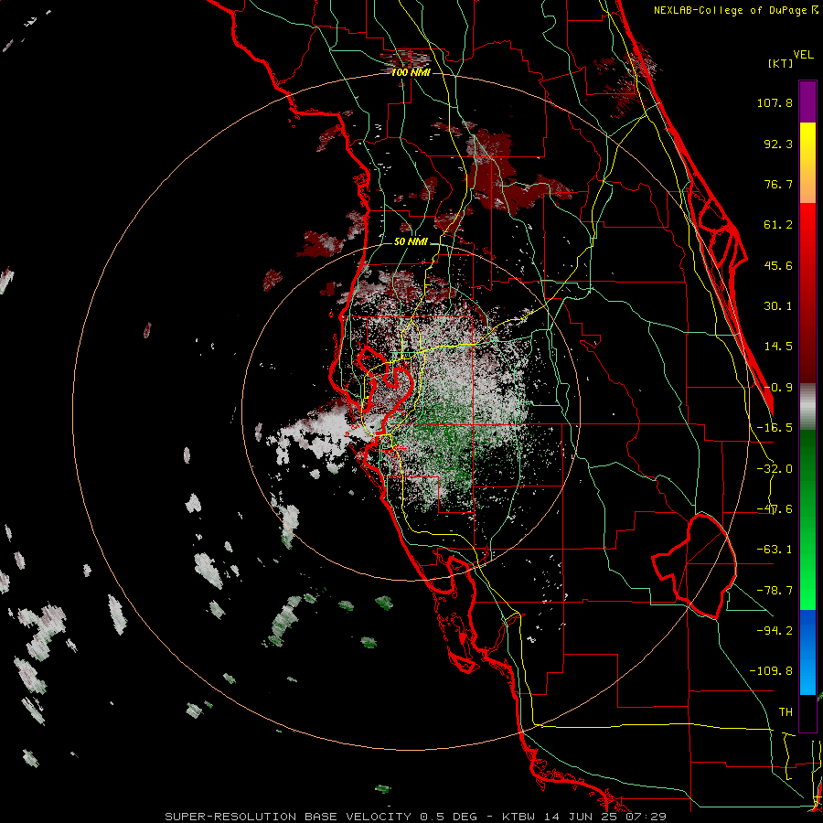Select the 107.8 velocity scale value
Image resolution: width=823 pixels, height=823 pixels.
[775, 102]
